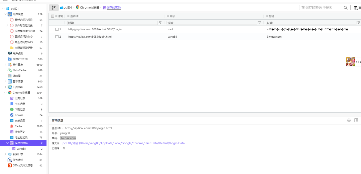Expand the 基本信息 node
This screenshot has height=174, width=361.
coord(5,81)
